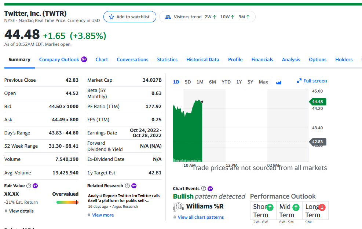This screenshot has height=229, width=362.
Task: Click the 1y Target Est value 42.81
Action: pyautogui.click(x=155, y=173)
